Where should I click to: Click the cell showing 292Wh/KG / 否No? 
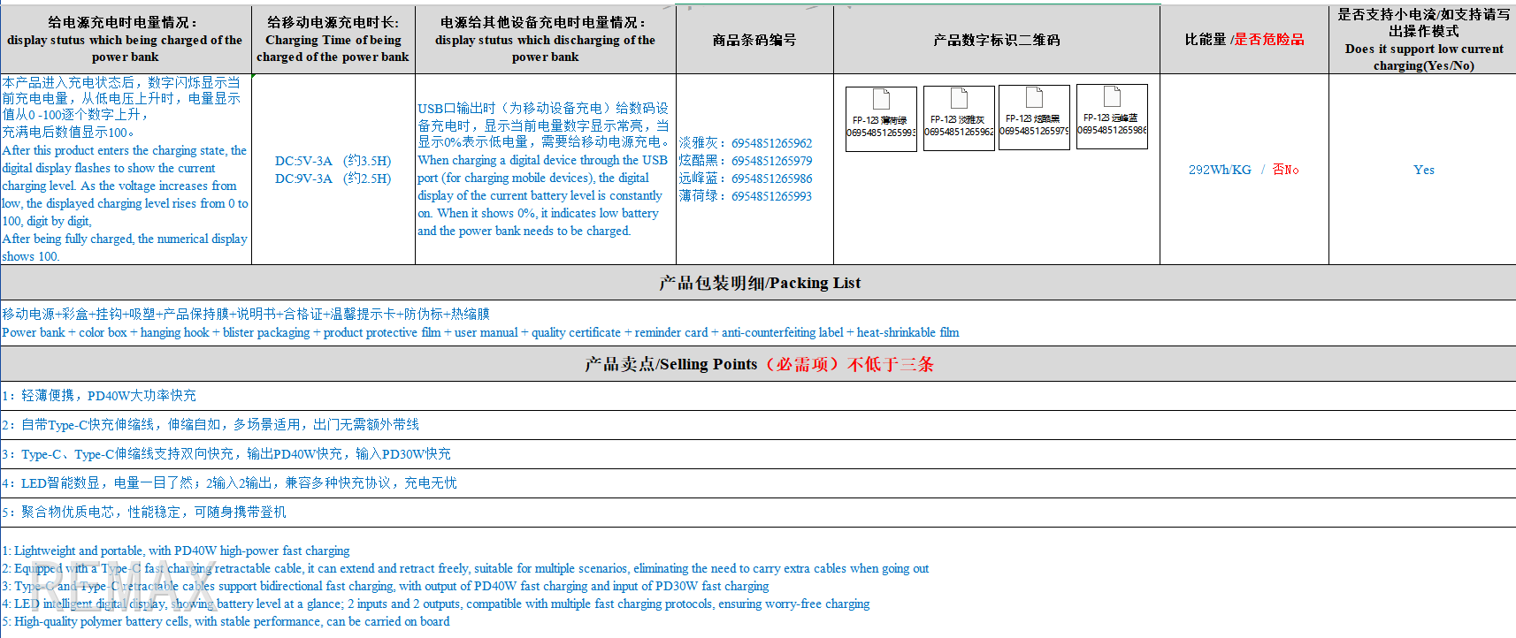1244,170
